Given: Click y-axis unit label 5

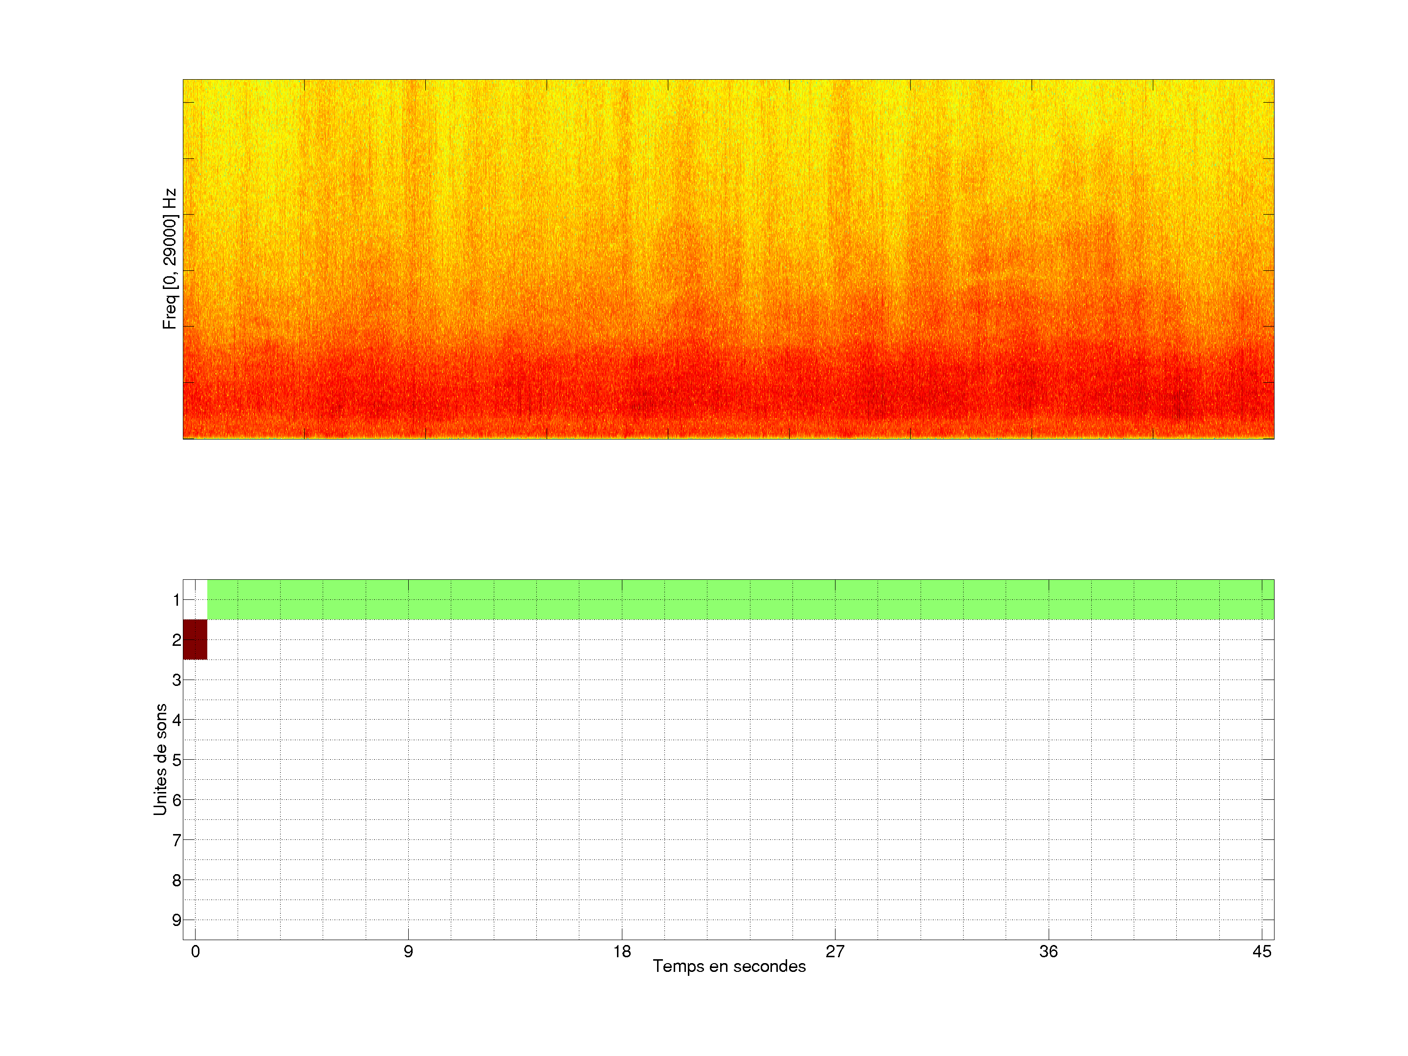Looking at the screenshot, I should 176,760.
